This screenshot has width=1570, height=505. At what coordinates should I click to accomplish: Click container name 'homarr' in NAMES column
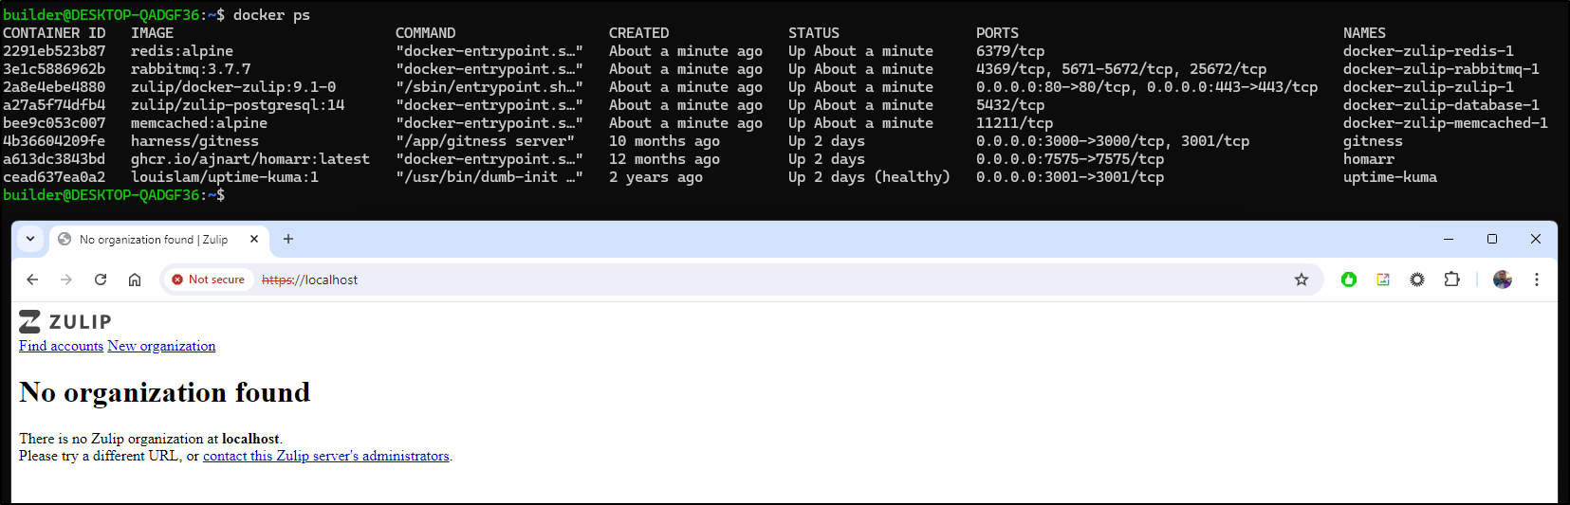1369,159
